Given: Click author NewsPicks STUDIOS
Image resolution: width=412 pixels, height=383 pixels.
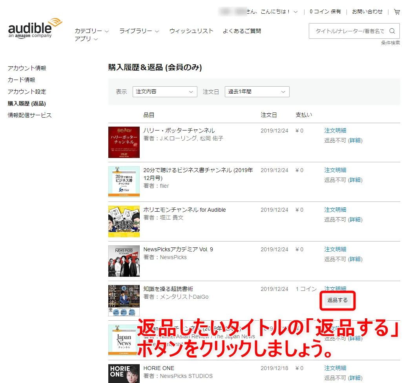Looking at the screenshot, I should (186, 376).
